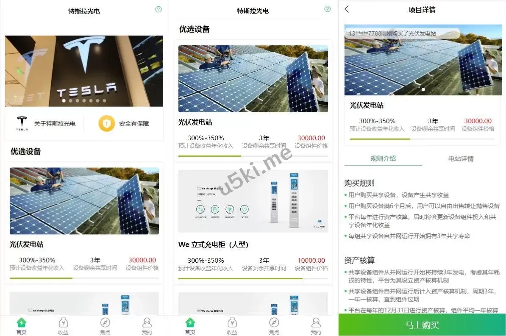The image size is (506, 336).
Task: Open 我的 icon in second bottom bar
Action: click(316, 326)
